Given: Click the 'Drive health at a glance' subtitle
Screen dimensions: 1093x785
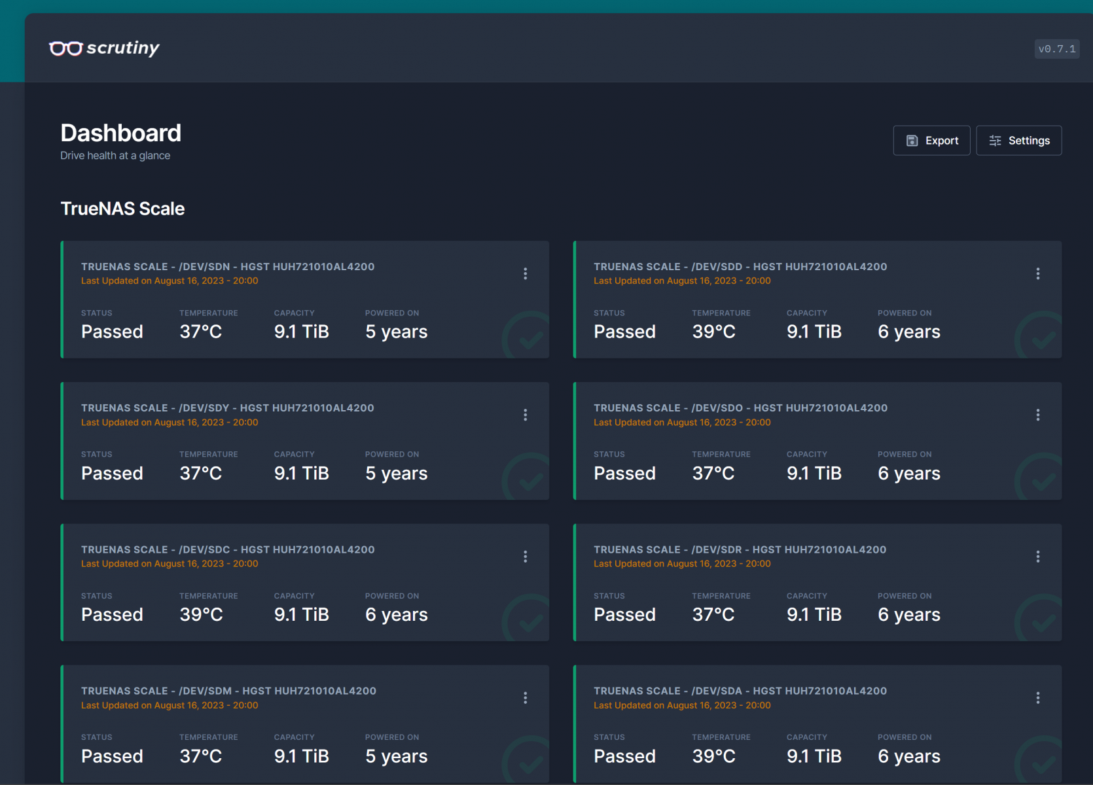Looking at the screenshot, I should (115, 156).
